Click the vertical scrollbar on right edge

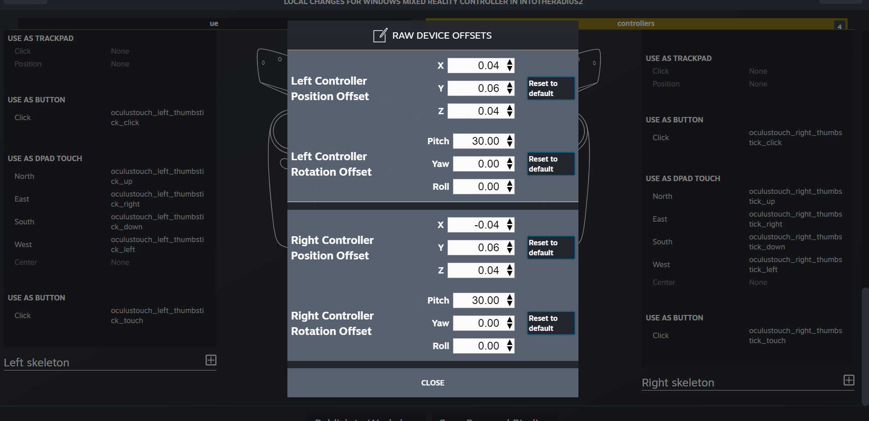pyautogui.click(x=865, y=346)
